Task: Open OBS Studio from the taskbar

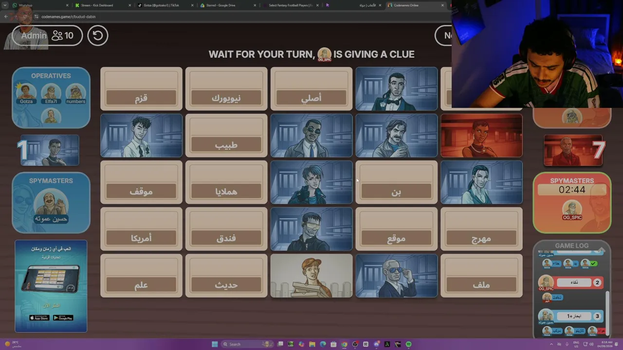Action: (355, 344)
